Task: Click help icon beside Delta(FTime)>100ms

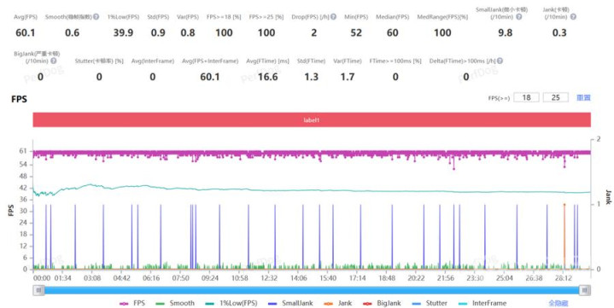Action: point(500,61)
